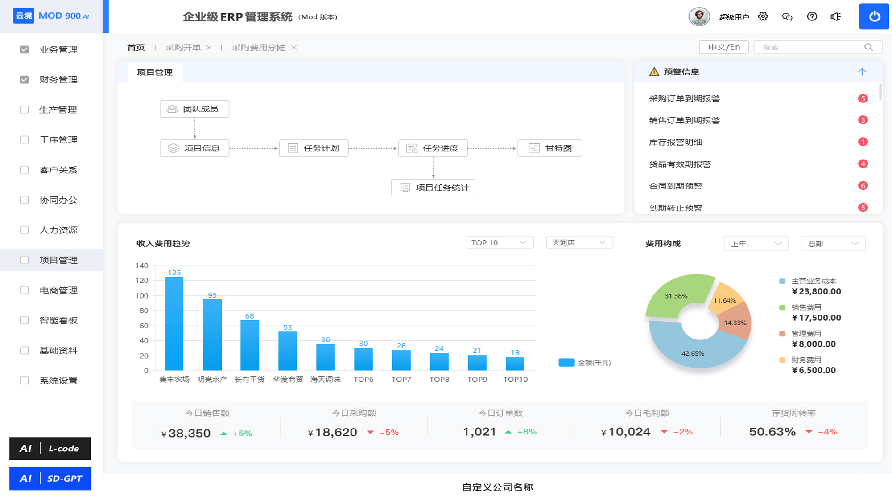Click the 项目任务统计 presentation icon
This screenshot has height=499, width=892.
click(x=405, y=188)
